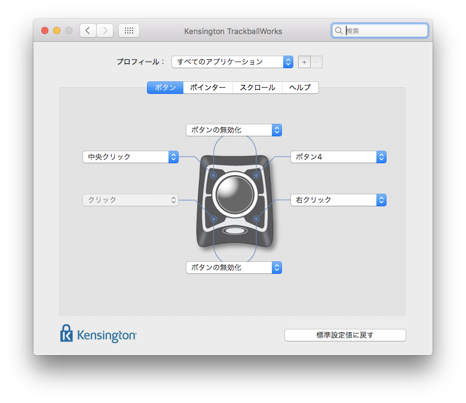This screenshot has height=403, width=466.
Task: Focus the 検索 search field
Action: click(x=380, y=30)
